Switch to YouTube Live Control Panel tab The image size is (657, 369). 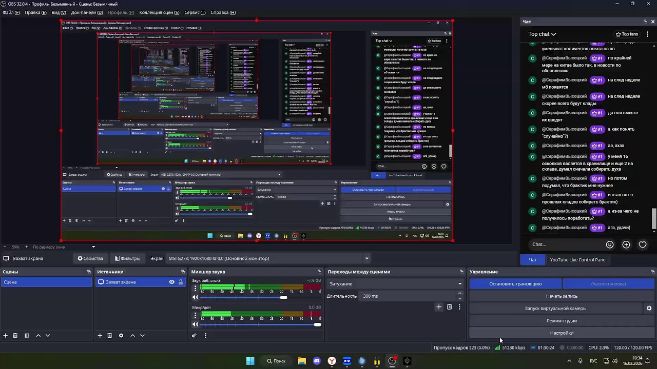[x=578, y=260]
